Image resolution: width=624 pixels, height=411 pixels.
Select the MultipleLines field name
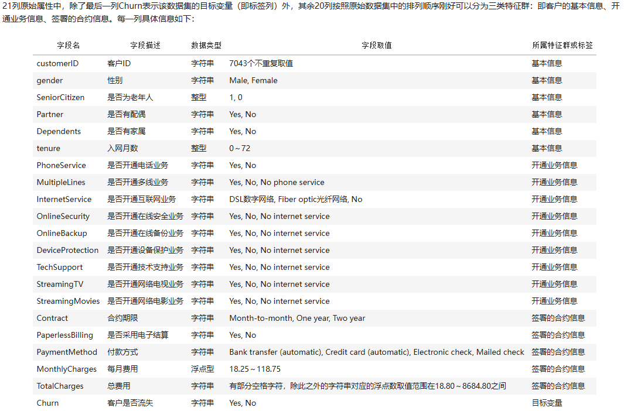(61, 183)
